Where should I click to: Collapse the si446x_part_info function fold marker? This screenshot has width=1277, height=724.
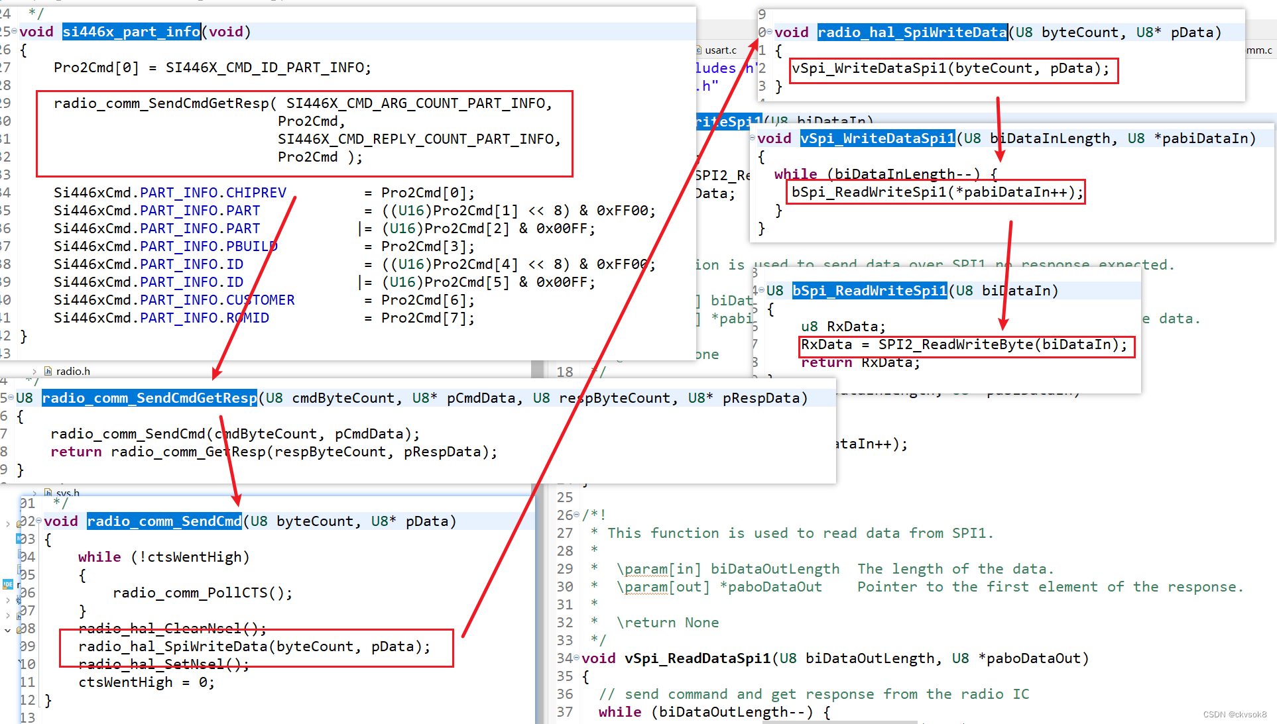pyautogui.click(x=14, y=31)
